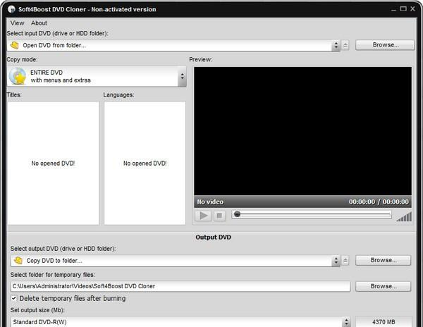Click the folder icon in input DVD field

(15, 45)
